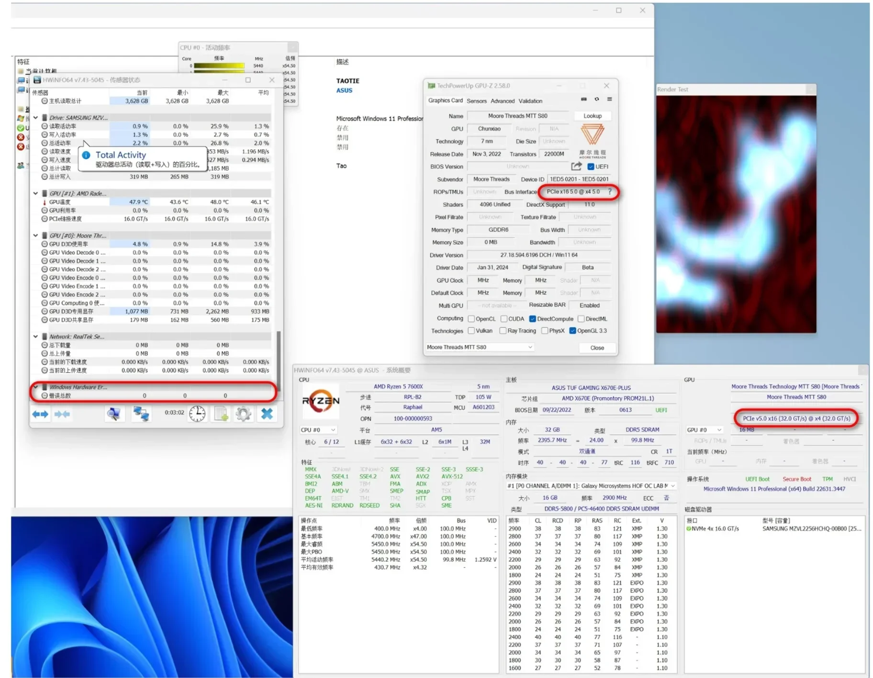Open the Moore Threads MTT S80 dropdown
Screen dimensions: 873x678
pyautogui.click(x=480, y=347)
